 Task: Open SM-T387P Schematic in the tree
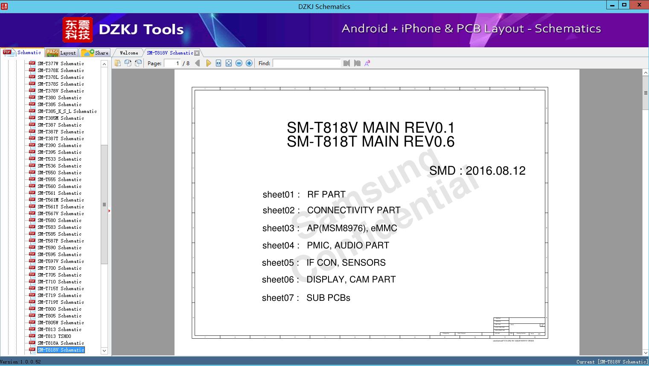[x=61, y=132]
